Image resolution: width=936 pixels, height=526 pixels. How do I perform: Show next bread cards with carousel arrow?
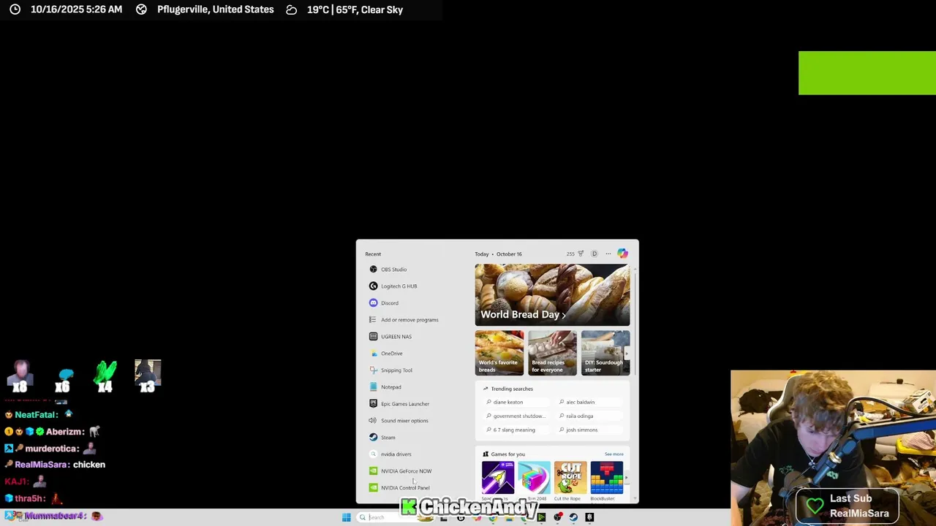click(626, 354)
